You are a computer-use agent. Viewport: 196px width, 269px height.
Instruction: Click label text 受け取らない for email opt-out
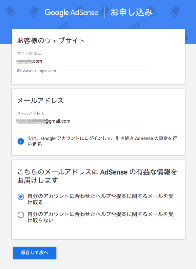point(101,217)
